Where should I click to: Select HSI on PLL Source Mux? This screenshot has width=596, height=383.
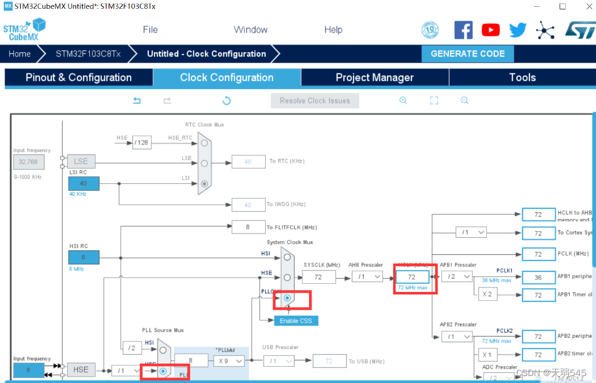163,350
